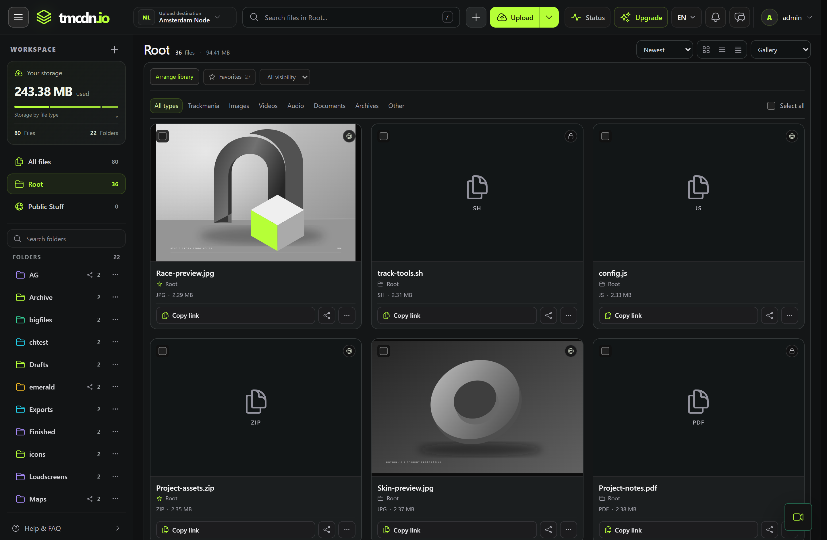The height and width of the screenshot is (540, 827).
Task: Open the EN language dropdown
Action: [686, 17]
